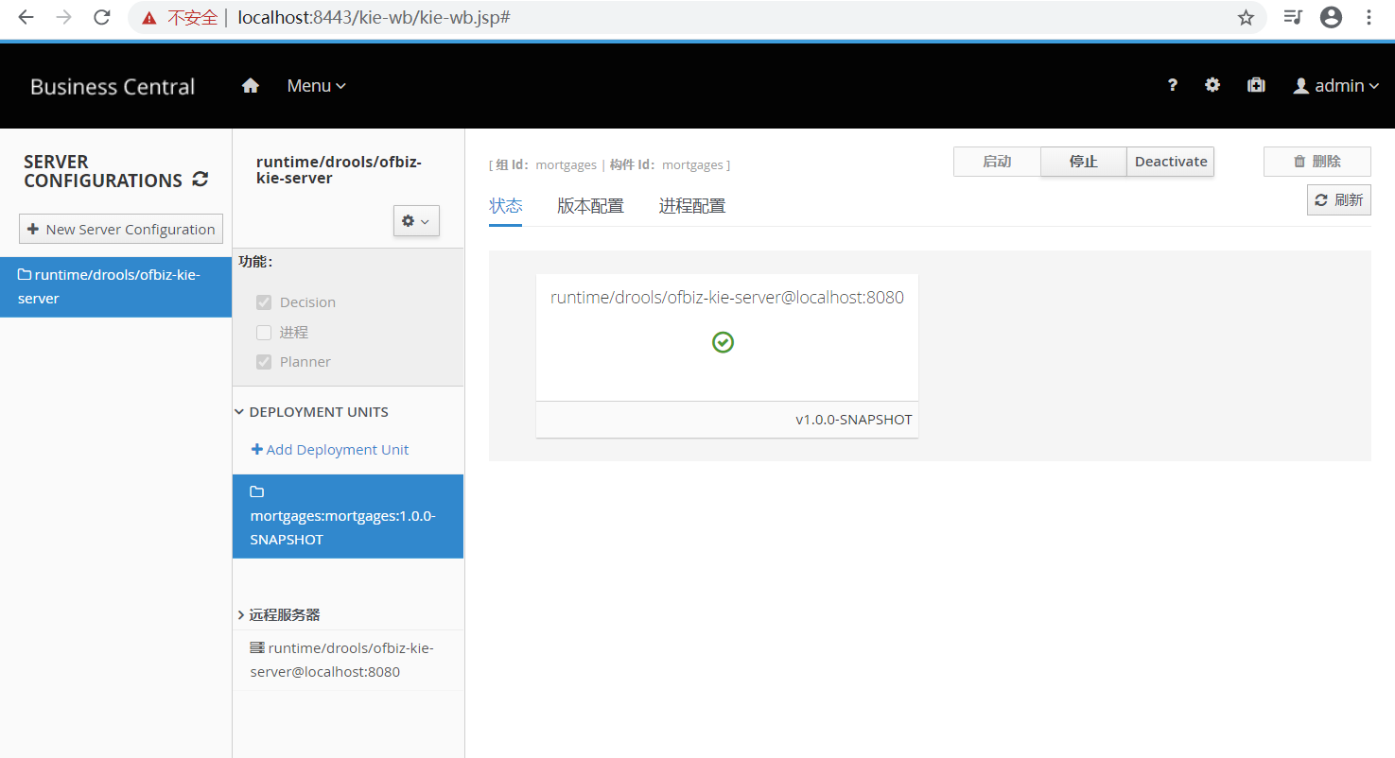Toggle the Decision capability checkbox
Viewport: 1395px width, 758px height.
(264, 302)
